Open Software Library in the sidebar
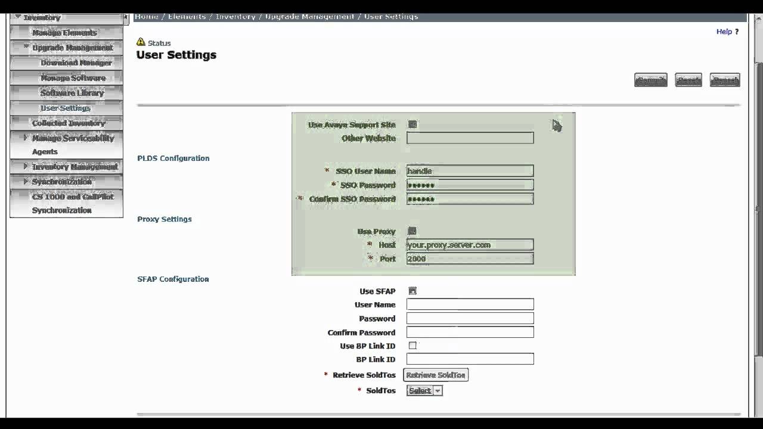 (72, 93)
